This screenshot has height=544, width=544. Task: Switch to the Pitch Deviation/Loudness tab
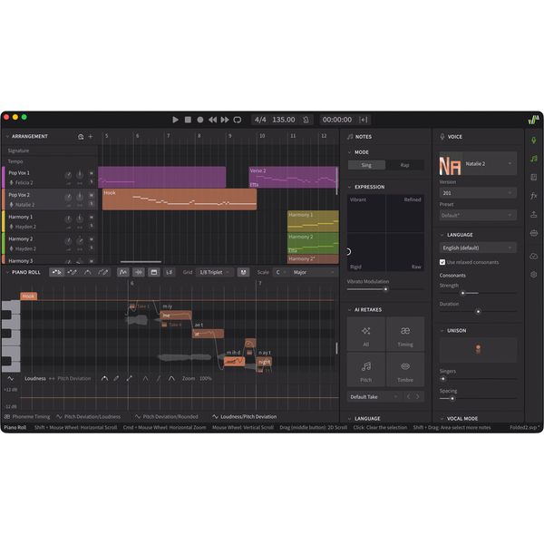point(89,417)
